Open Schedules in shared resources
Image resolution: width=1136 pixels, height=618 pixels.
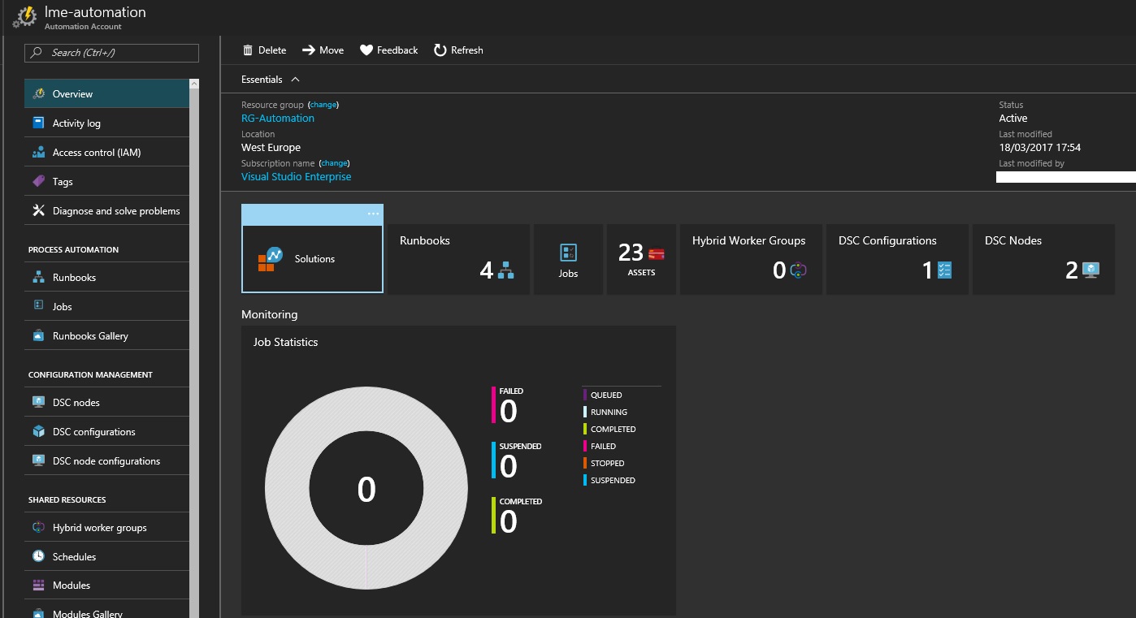pos(106,556)
